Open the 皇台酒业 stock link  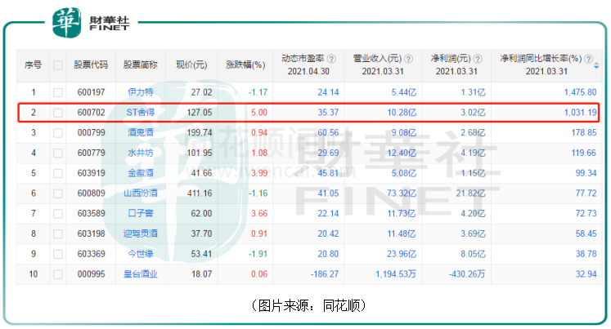point(140,274)
